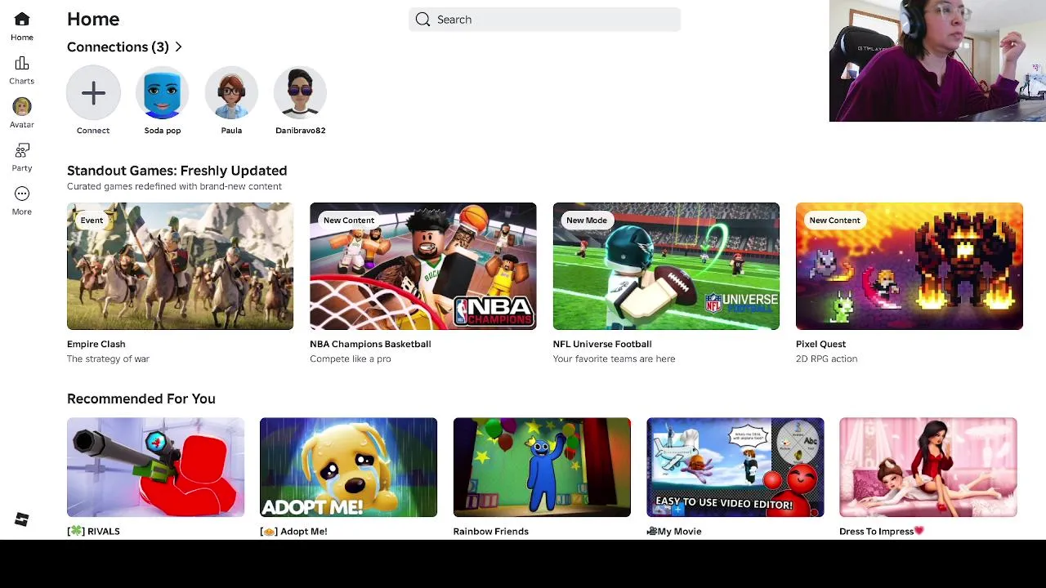Viewport: 1046px width, 588px height.
Task: Click NBA Champions Basketball title text
Action: coord(370,344)
